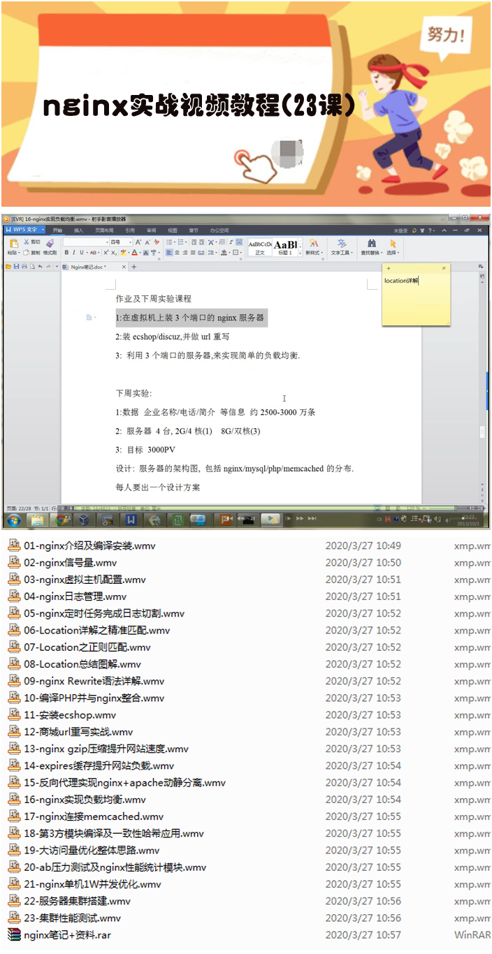Expand the WPS 文字 application menu arrow
The height and width of the screenshot is (954, 492).
(43, 230)
